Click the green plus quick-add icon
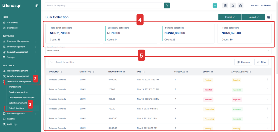Screen dimensions: 278x132 click(x=215, y=5)
